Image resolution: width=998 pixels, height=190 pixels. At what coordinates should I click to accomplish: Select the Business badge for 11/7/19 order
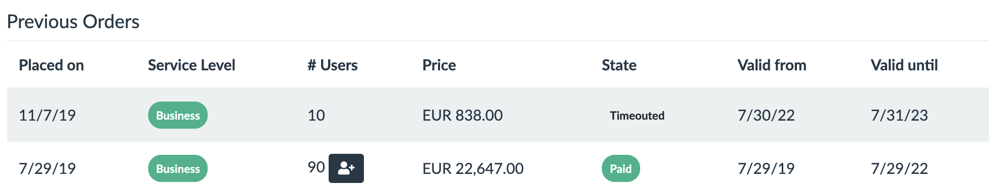point(178,115)
